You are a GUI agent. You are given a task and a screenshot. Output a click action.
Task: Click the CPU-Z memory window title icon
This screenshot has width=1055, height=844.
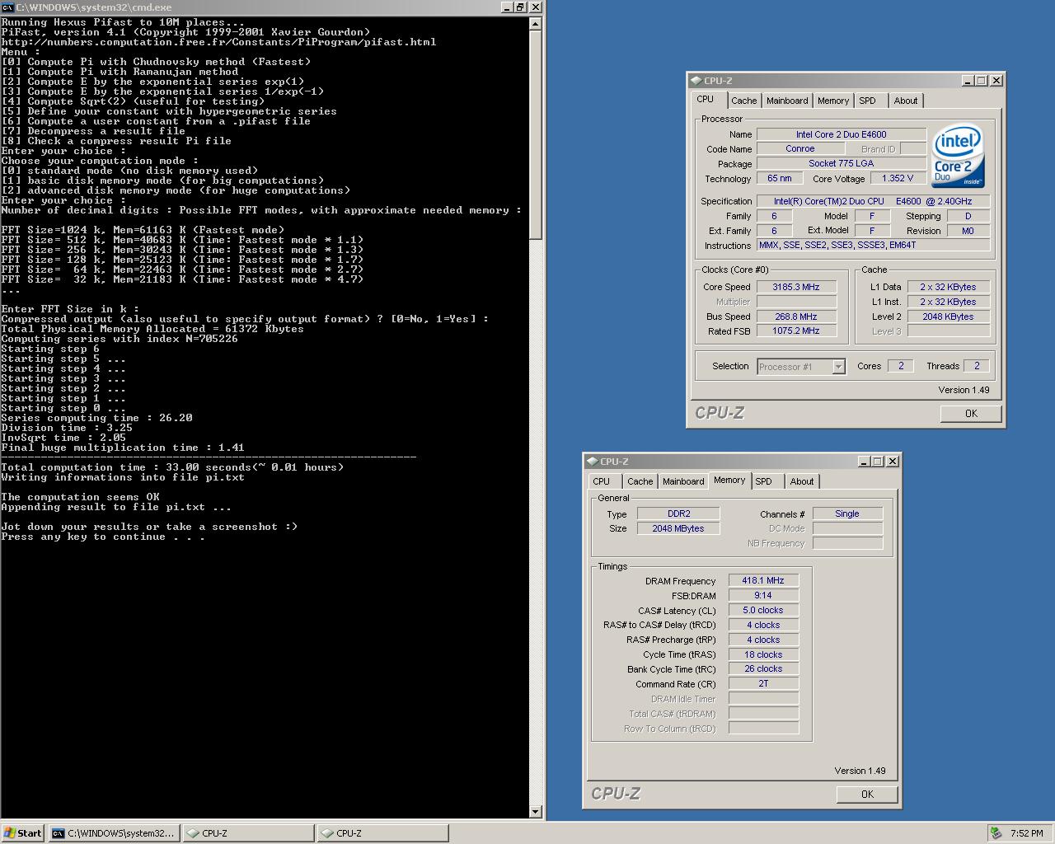[x=592, y=462]
